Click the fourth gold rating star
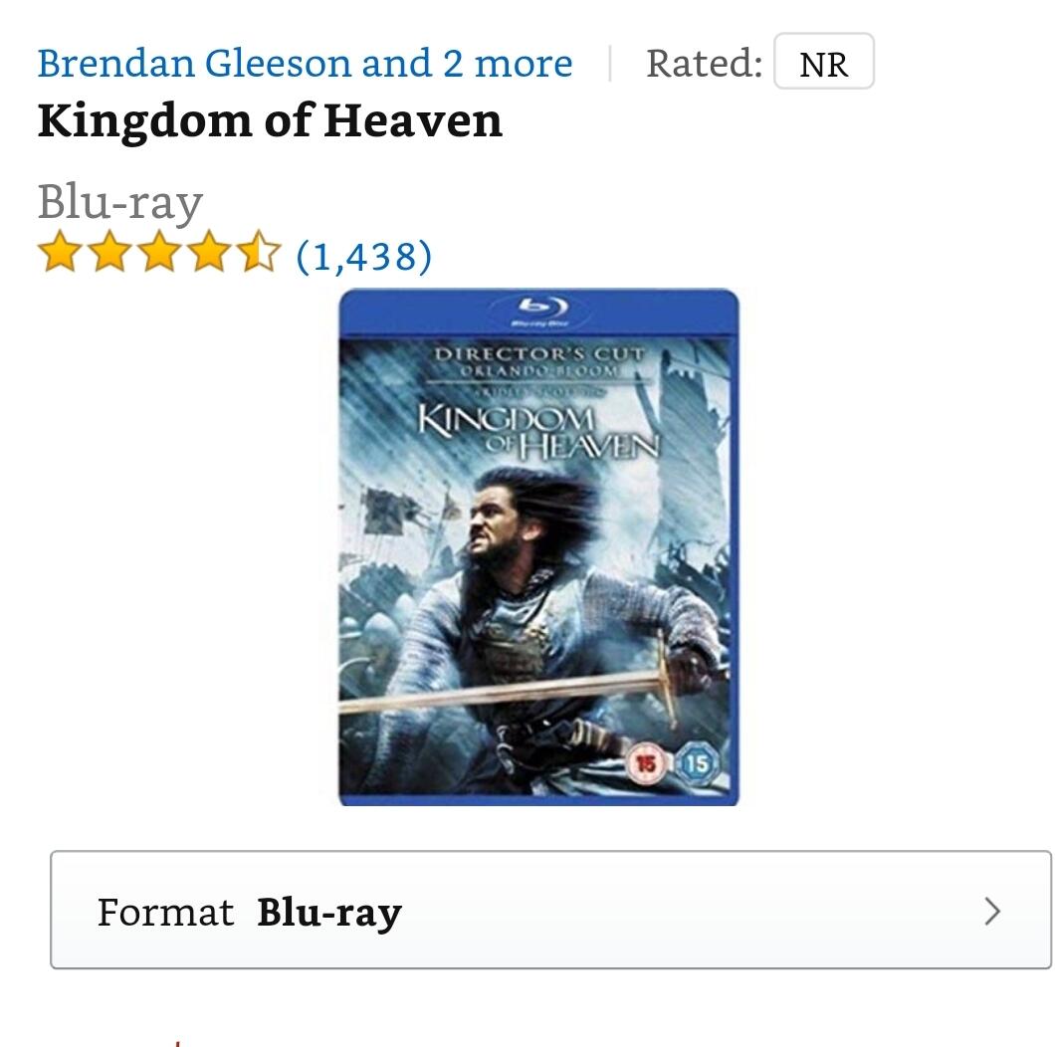1055x1047 pixels. coord(210,252)
